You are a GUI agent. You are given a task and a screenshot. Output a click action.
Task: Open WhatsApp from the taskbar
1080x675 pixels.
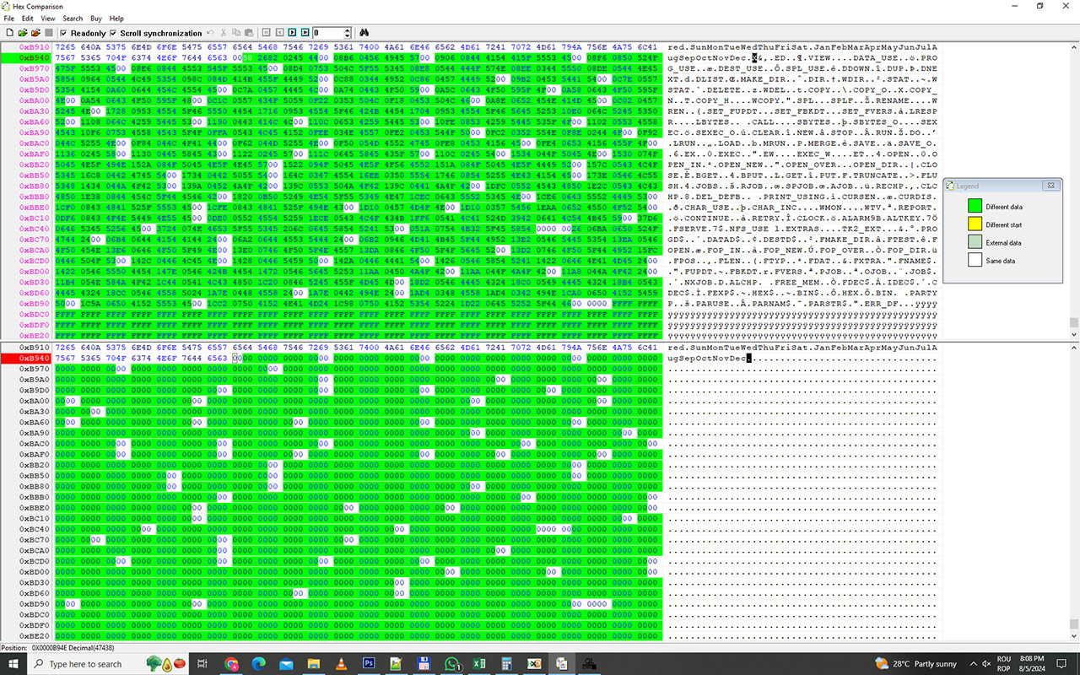[x=451, y=664]
